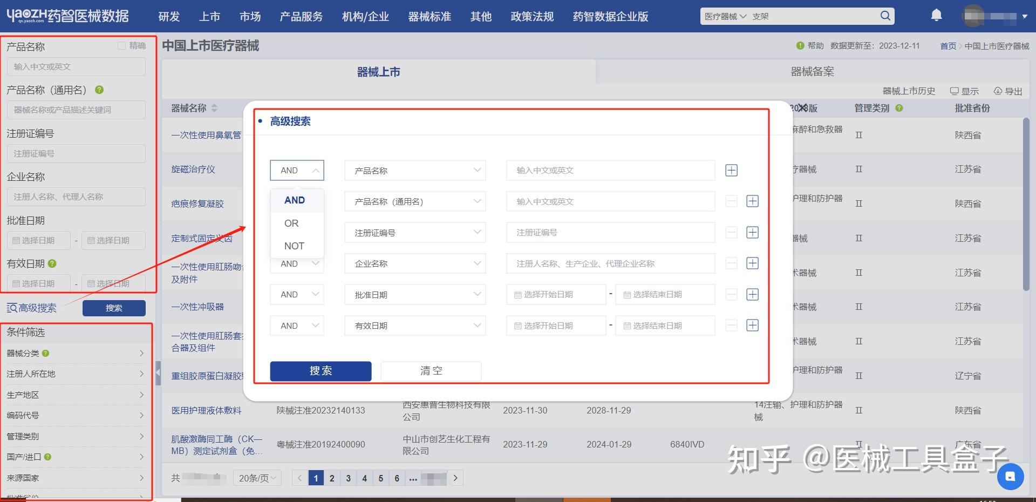Image resolution: width=1036 pixels, height=502 pixels.
Task: Click the 清空 clear button
Action: coord(431,371)
